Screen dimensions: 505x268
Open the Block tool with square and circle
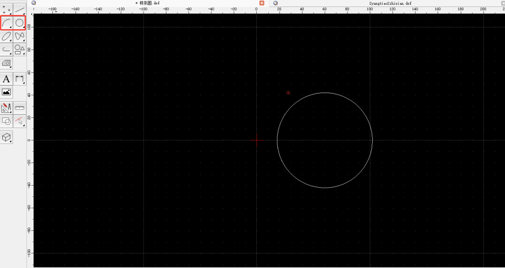click(6, 121)
